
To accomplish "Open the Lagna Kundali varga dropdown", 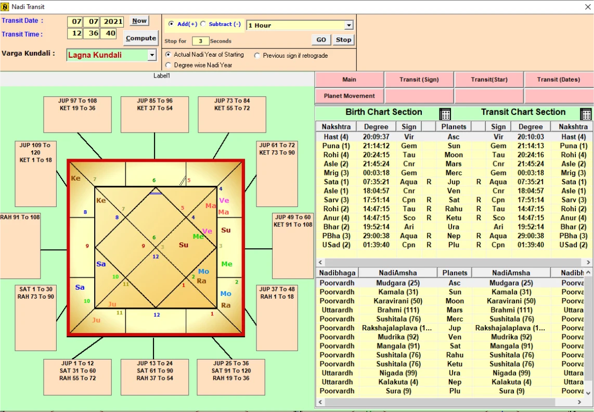I will (151, 55).
